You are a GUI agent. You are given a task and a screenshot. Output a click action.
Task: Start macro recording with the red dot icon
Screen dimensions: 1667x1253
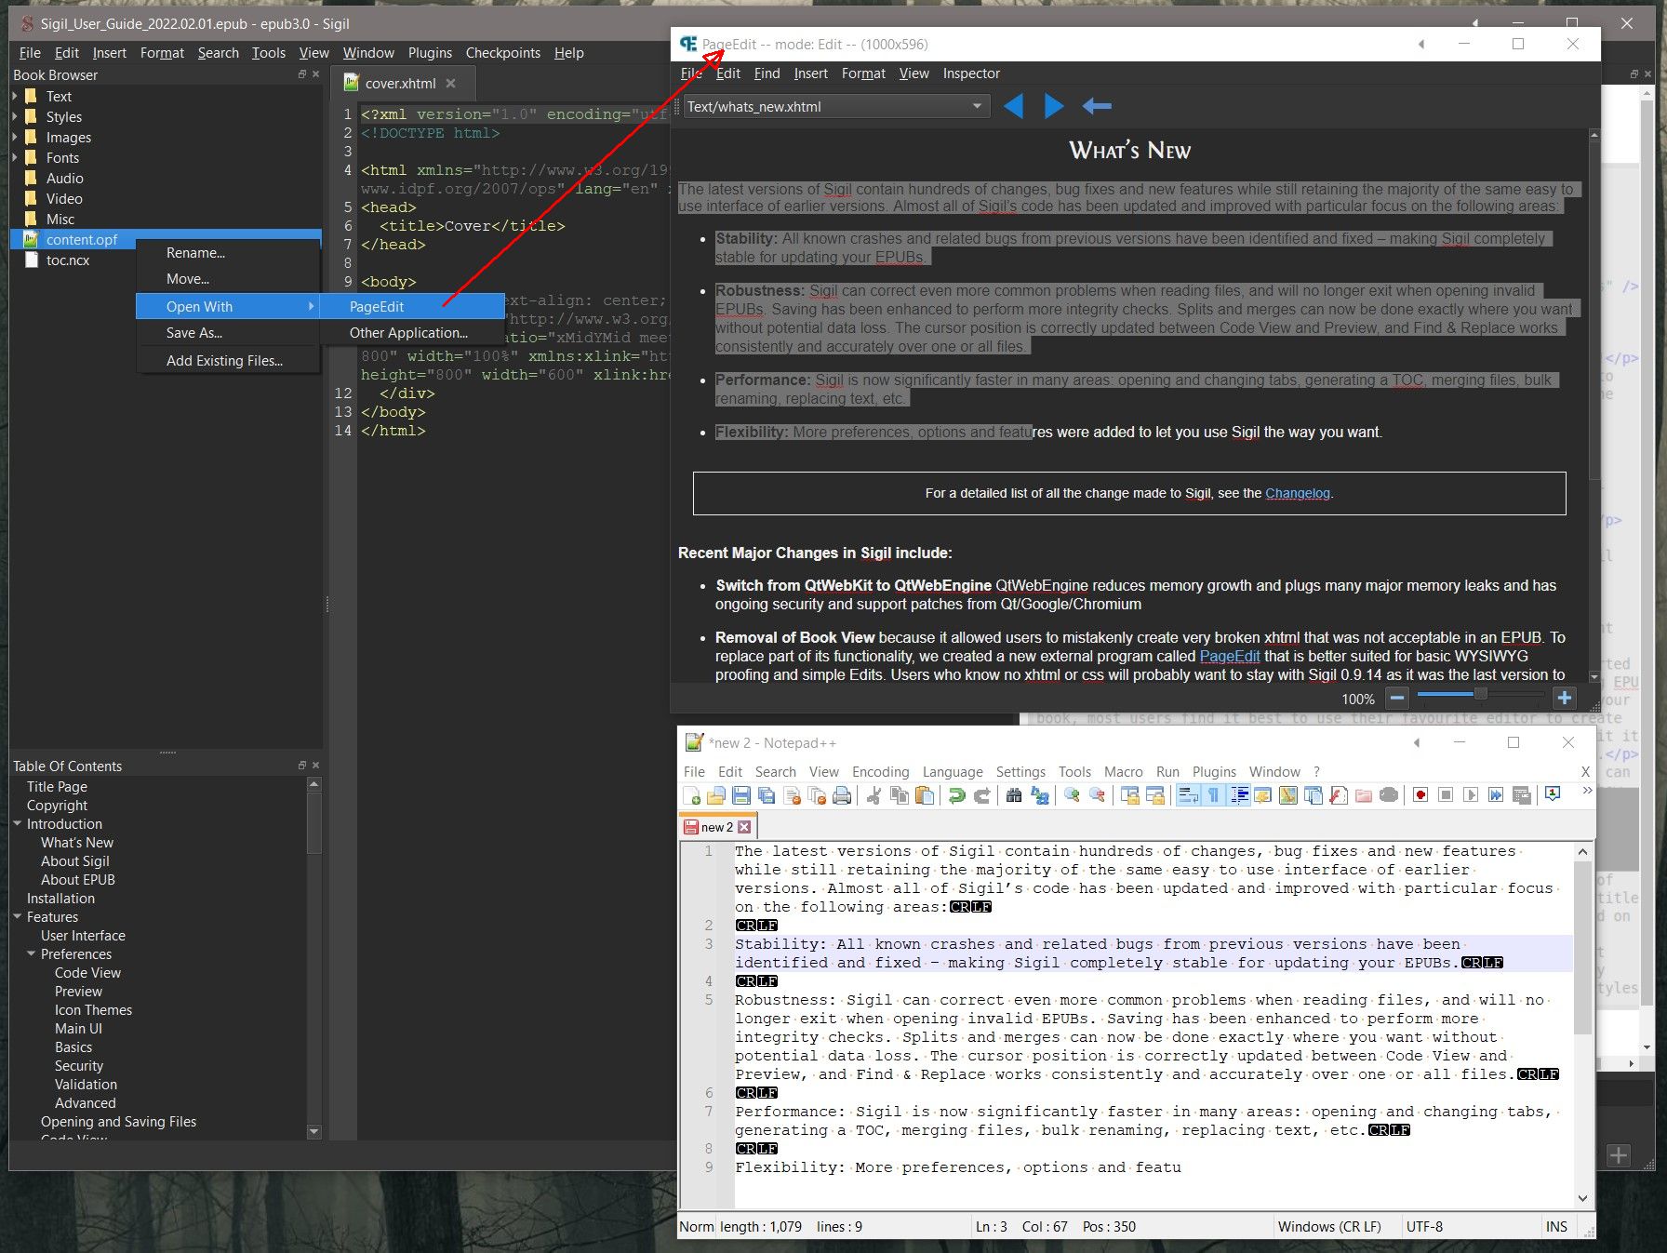point(1420,795)
